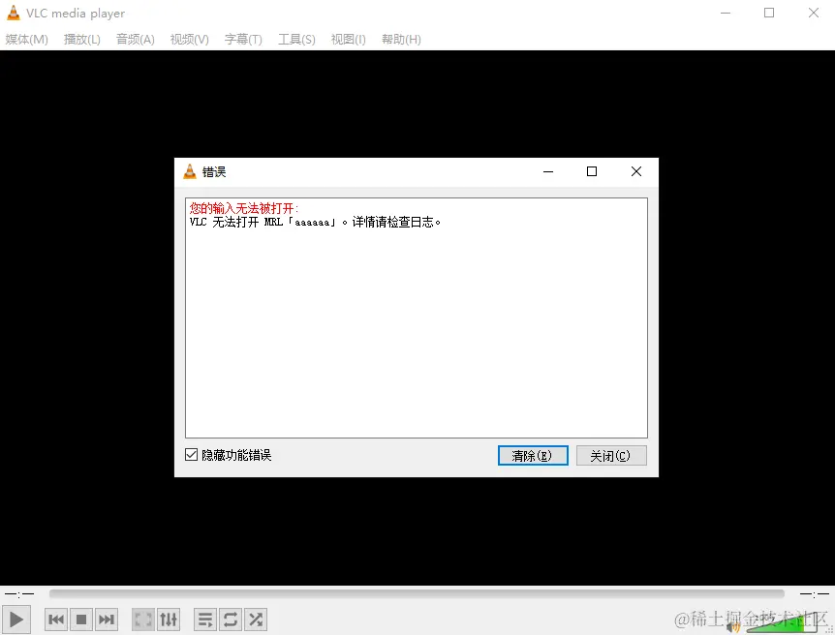Open the 媒体(M) menu
The height and width of the screenshot is (635, 835).
click(x=26, y=40)
